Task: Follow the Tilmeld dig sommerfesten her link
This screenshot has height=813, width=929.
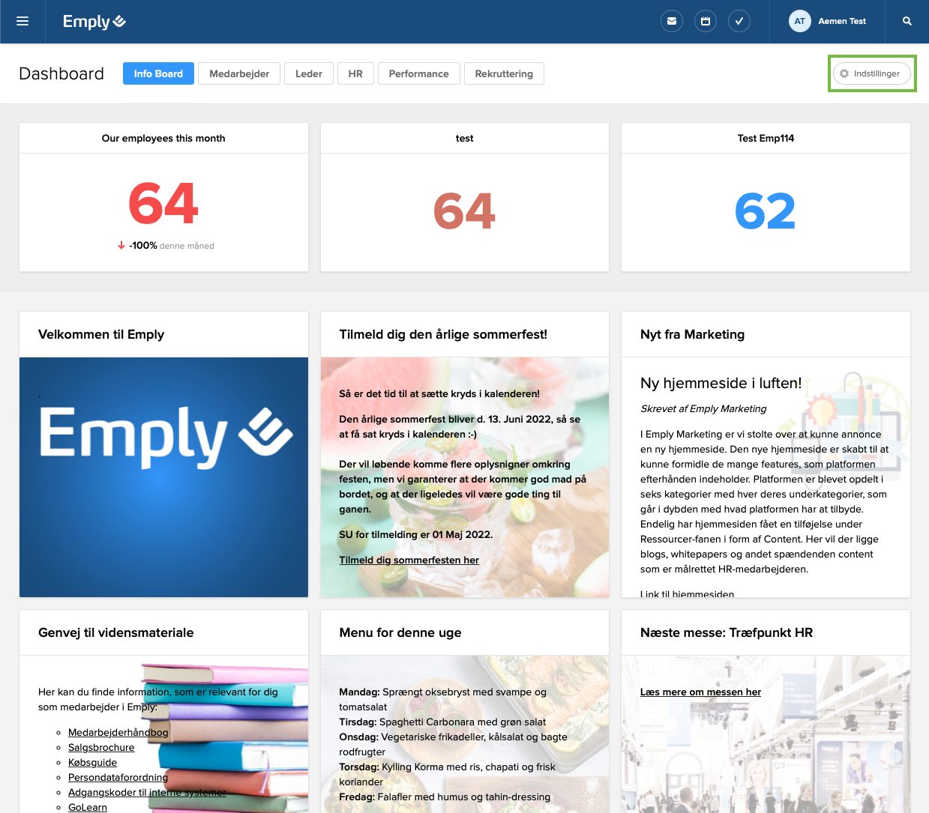Action: (x=409, y=560)
